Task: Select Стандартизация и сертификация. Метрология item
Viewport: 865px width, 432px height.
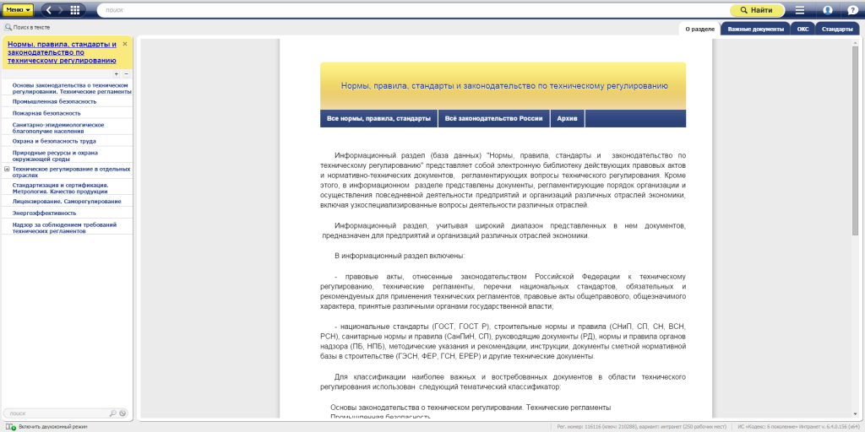Action: (x=60, y=188)
